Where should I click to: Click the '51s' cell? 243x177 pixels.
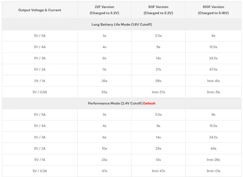point(158,160)
